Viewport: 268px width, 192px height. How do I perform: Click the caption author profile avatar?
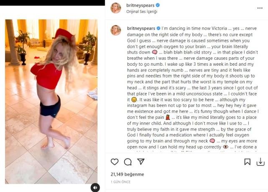pyautogui.click(x=116, y=30)
